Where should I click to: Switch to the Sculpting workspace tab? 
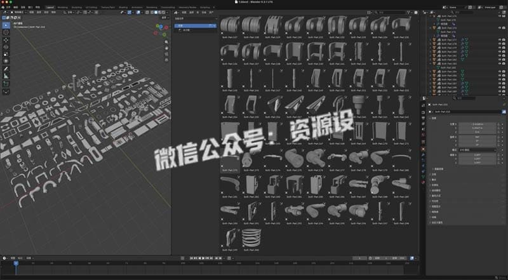(76, 7)
